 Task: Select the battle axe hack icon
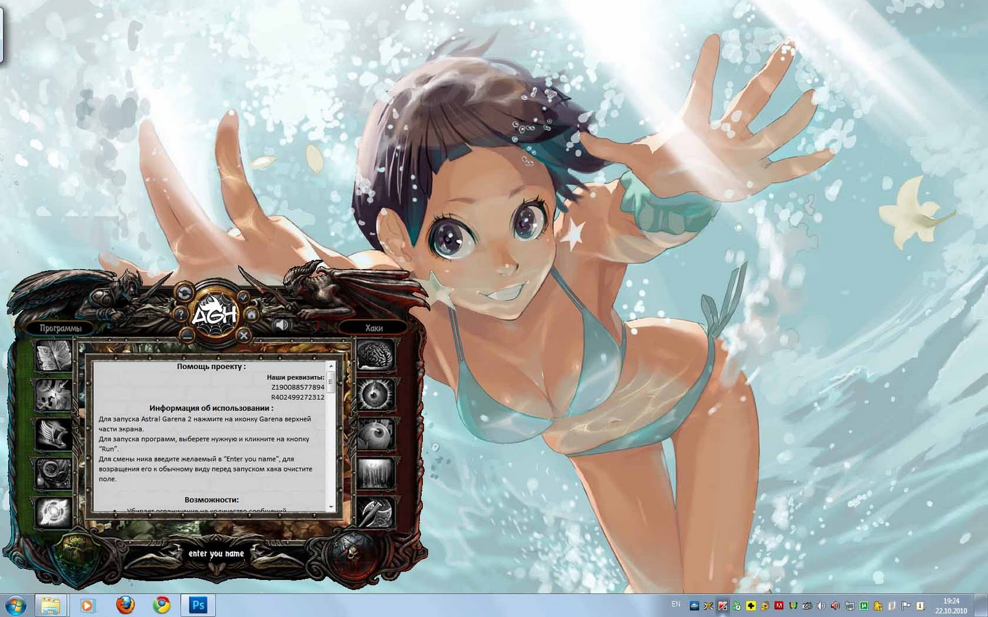coord(375,512)
